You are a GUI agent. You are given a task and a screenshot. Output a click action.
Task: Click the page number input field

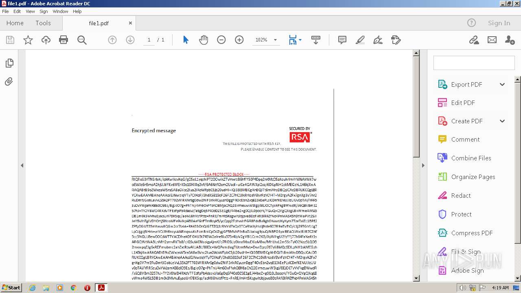[149, 40]
